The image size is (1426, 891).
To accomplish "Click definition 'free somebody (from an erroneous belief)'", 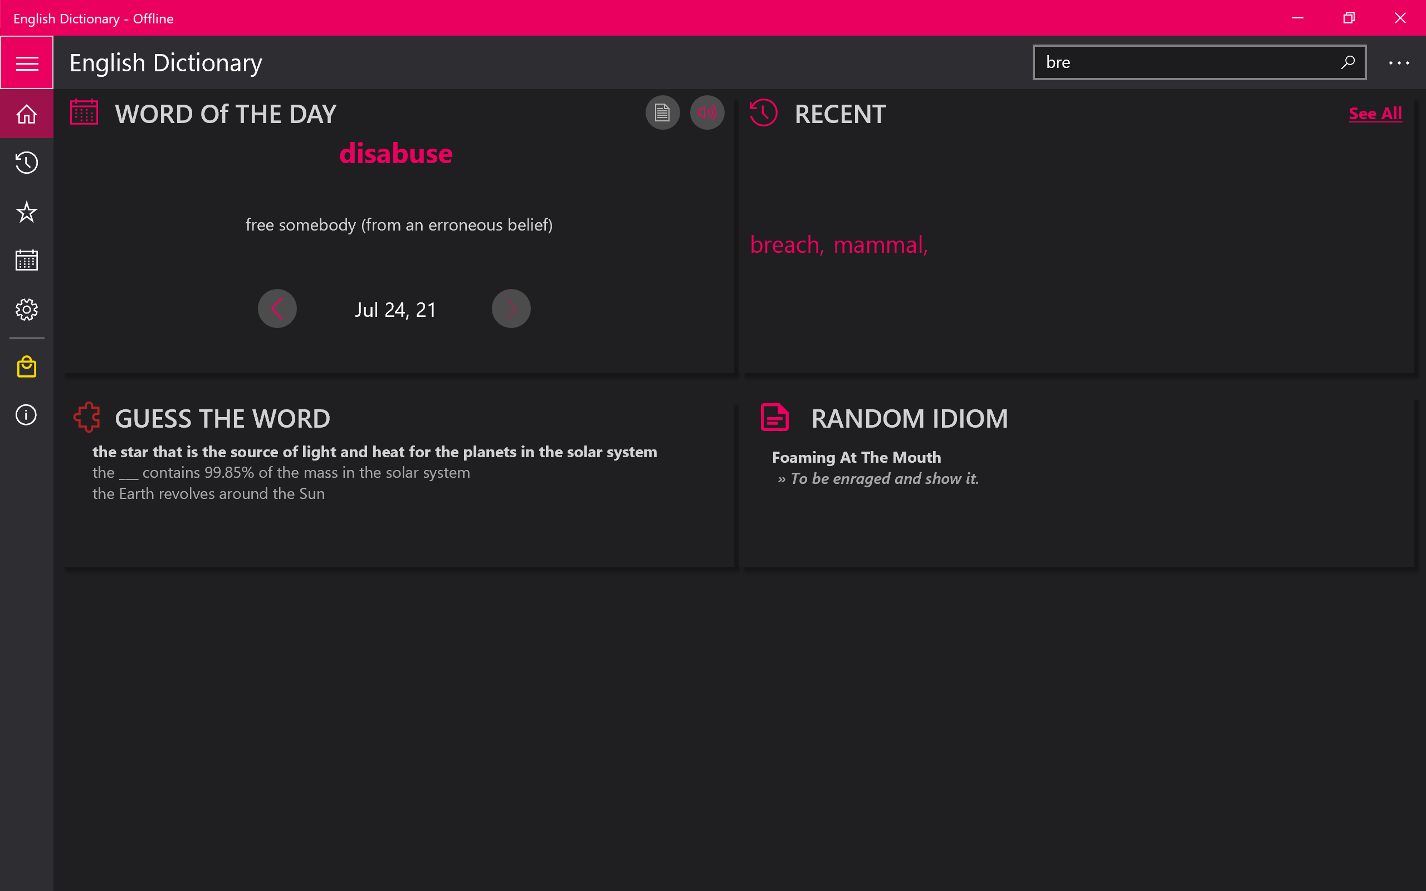I will 399,225.
